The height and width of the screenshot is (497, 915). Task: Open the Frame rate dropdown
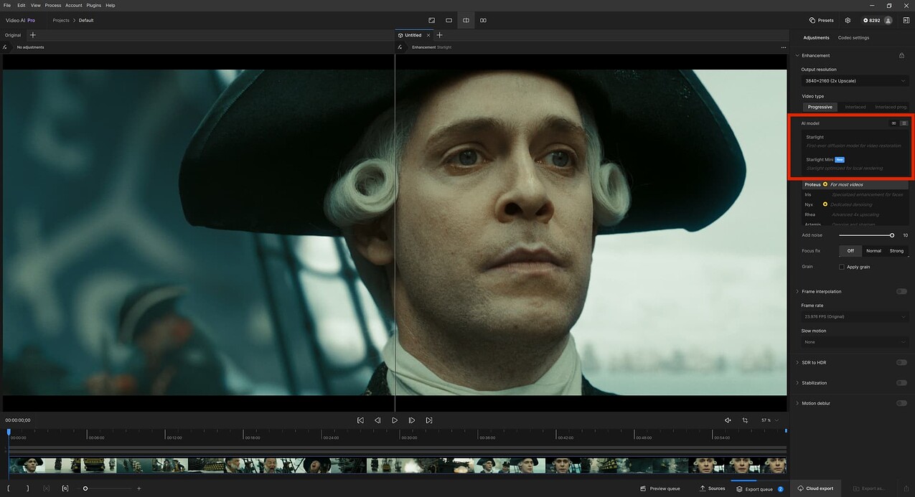(x=853, y=316)
